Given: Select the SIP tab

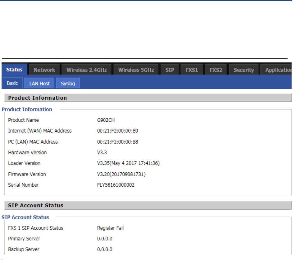Looking at the screenshot, I should (170, 70).
